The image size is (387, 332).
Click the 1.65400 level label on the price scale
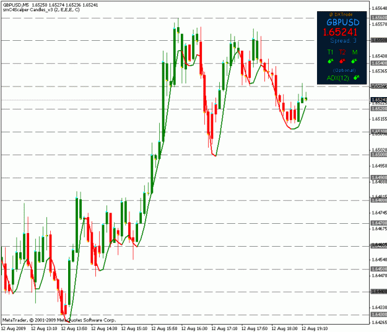379,63
